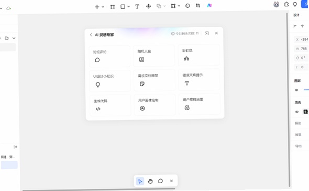
Task: Click the greyed boolean operation icon
Action: point(159,6)
